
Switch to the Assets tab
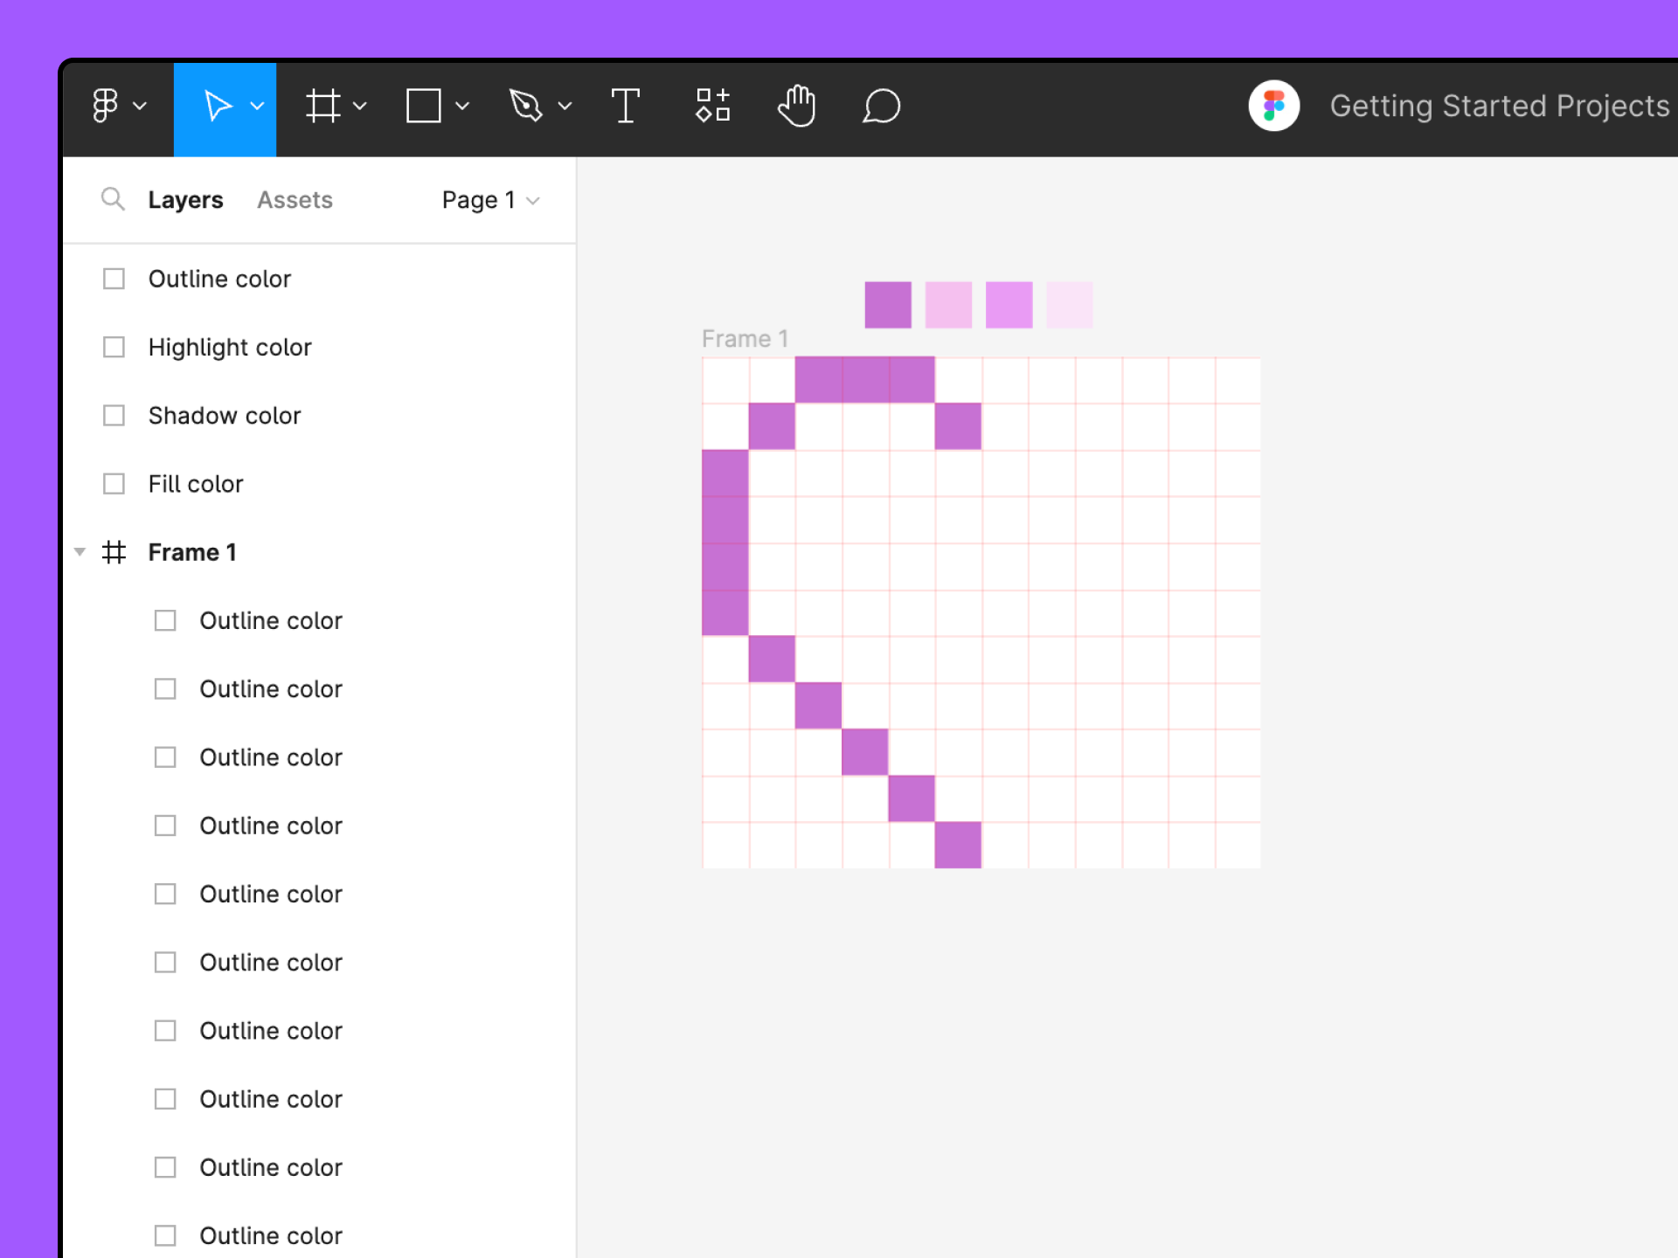[x=295, y=200]
